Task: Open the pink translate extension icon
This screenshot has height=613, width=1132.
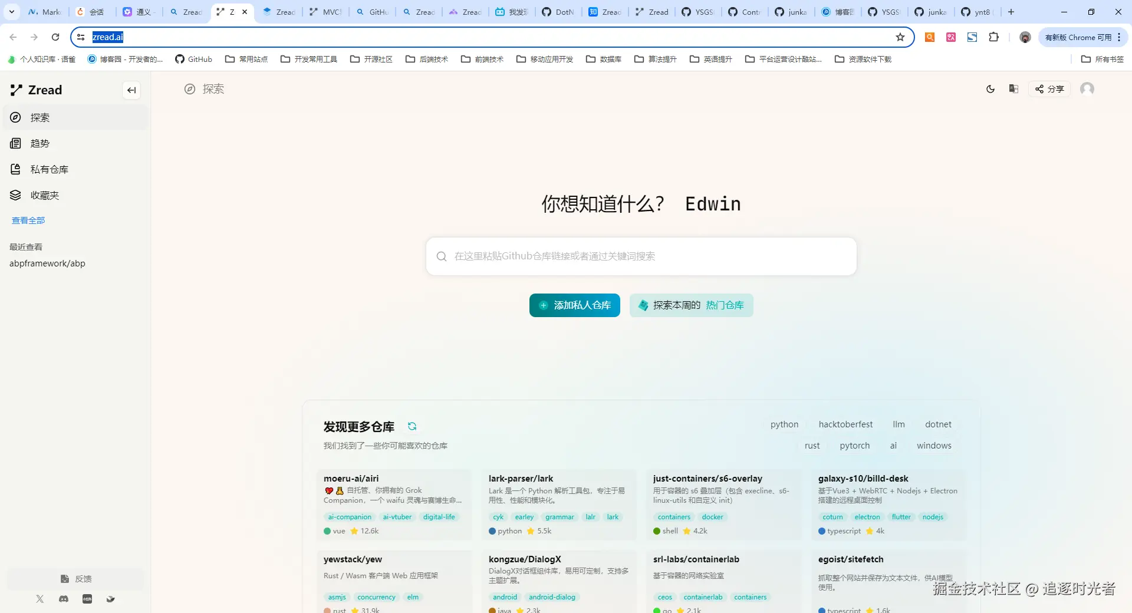Action: pyautogui.click(x=951, y=37)
